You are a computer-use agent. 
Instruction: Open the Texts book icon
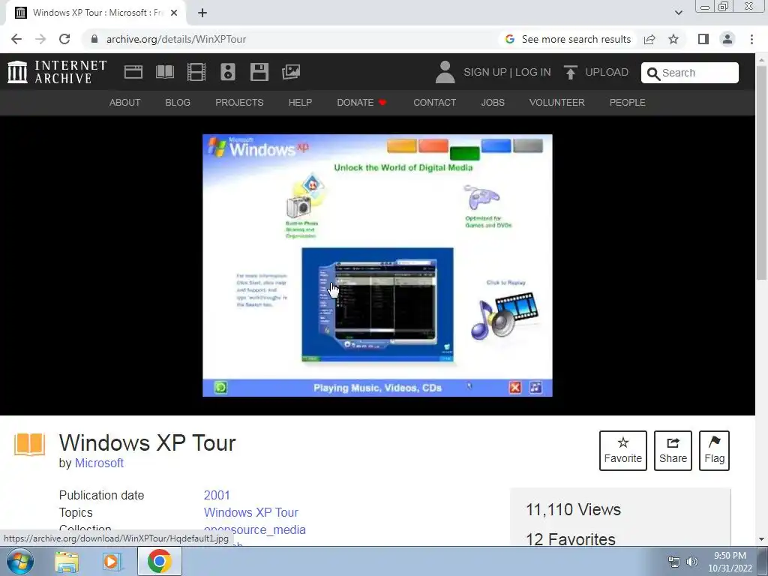click(164, 72)
